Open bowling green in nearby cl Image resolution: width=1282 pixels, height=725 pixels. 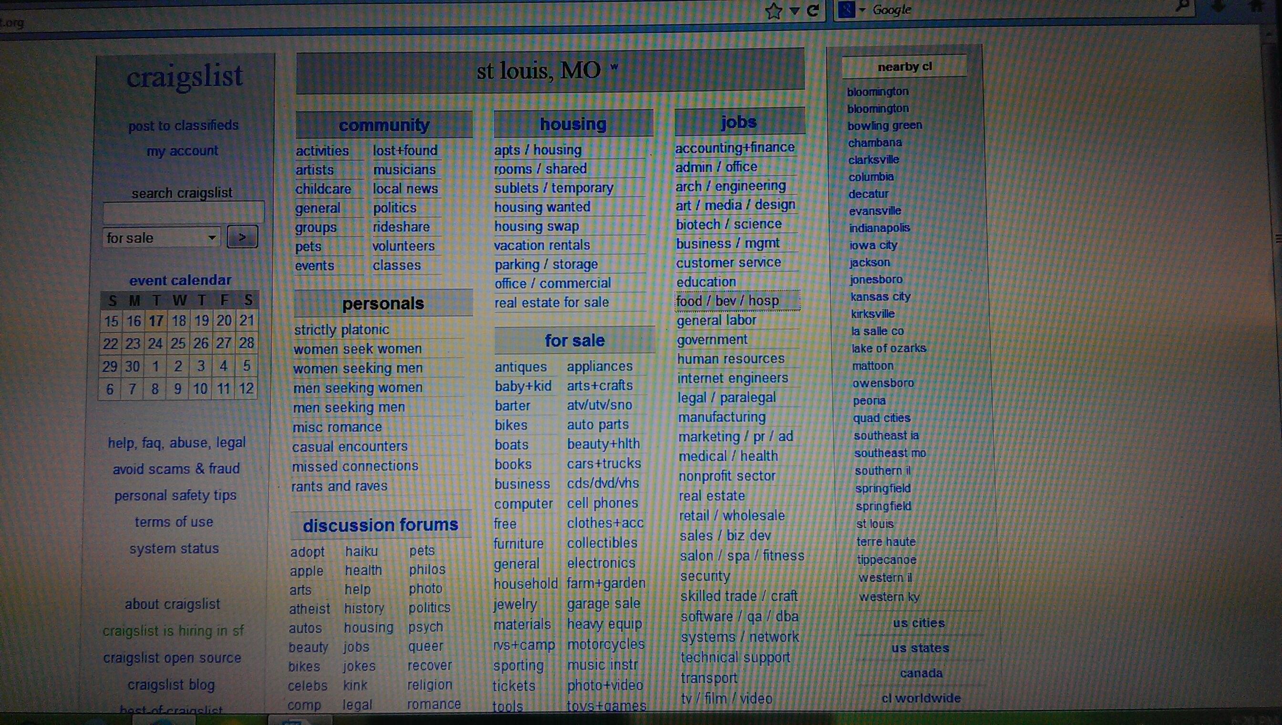point(885,125)
